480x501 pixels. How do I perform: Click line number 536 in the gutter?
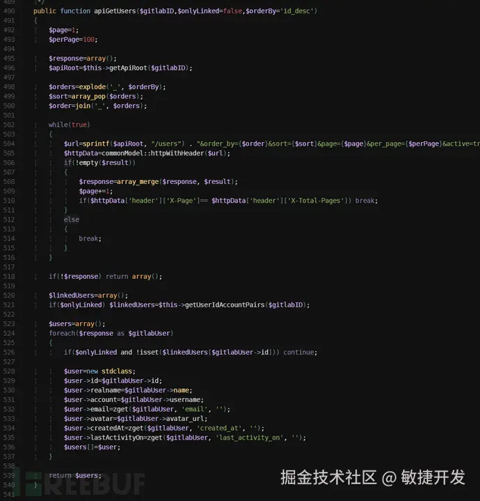(x=9, y=447)
